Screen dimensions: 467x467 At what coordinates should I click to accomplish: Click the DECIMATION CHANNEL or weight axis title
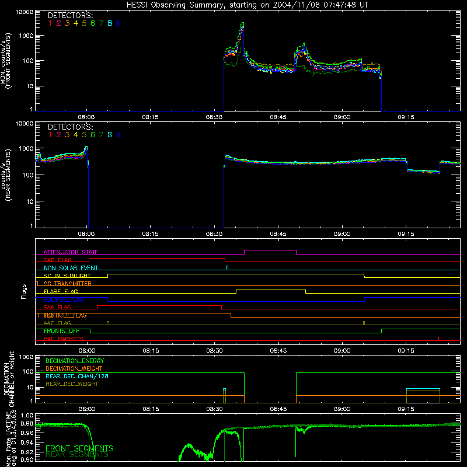(x=9, y=379)
